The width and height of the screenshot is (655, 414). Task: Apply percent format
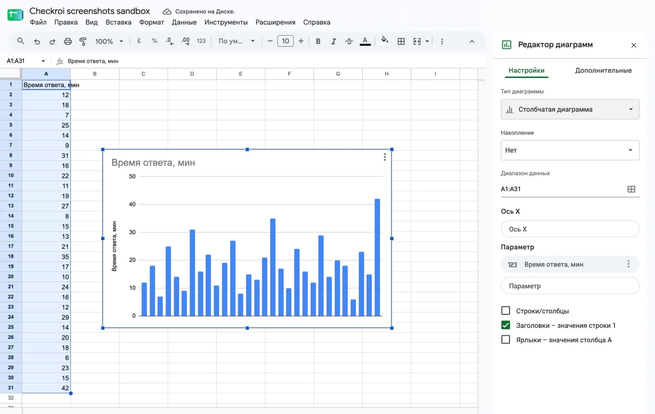[155, 41]
